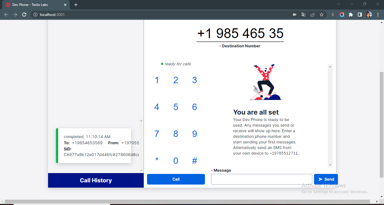This screenshot has width=384, height=205.
Task: Dial digit 2 on keypad
Action: (x=176, y=80)
